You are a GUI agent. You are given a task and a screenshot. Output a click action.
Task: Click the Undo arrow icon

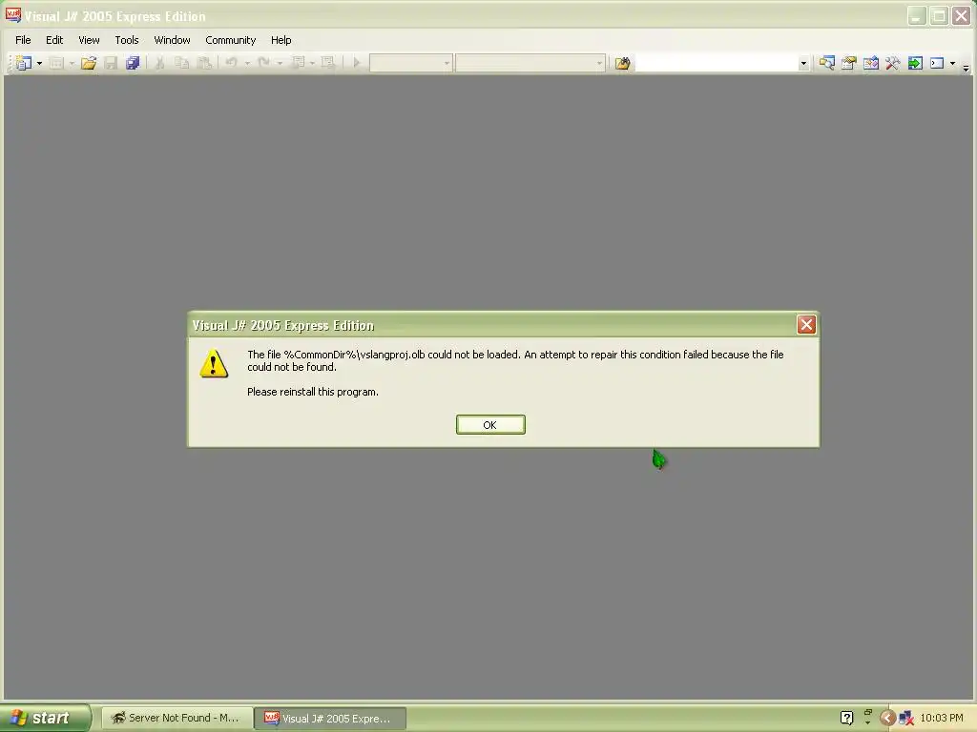[x=231, y=63]
